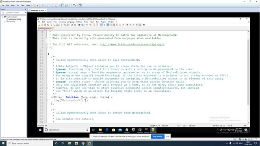Click the Print icon in Notepad++ toolbar

tap(57, 25)
